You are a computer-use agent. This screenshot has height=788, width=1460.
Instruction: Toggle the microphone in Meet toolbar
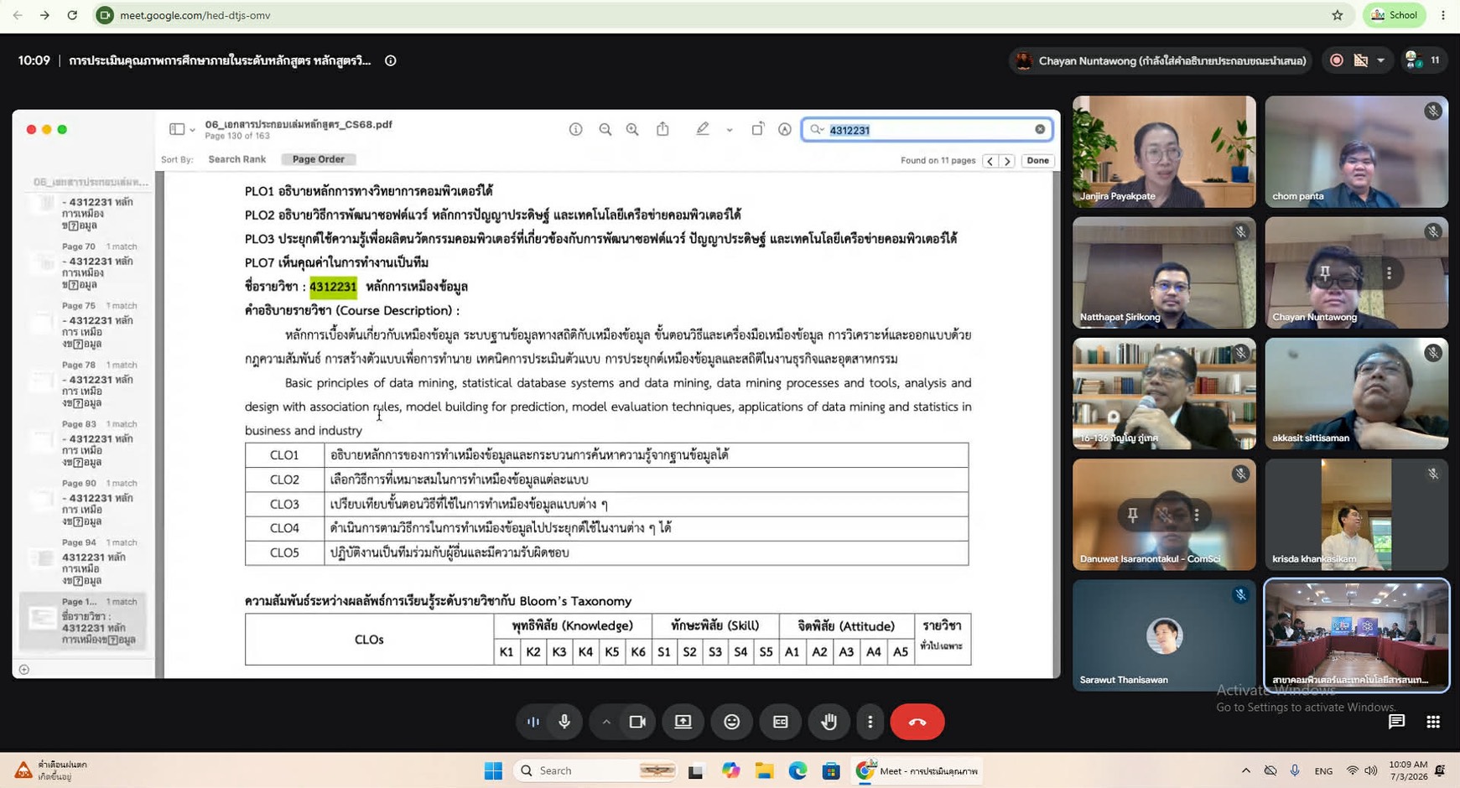[x=564, y=722]
